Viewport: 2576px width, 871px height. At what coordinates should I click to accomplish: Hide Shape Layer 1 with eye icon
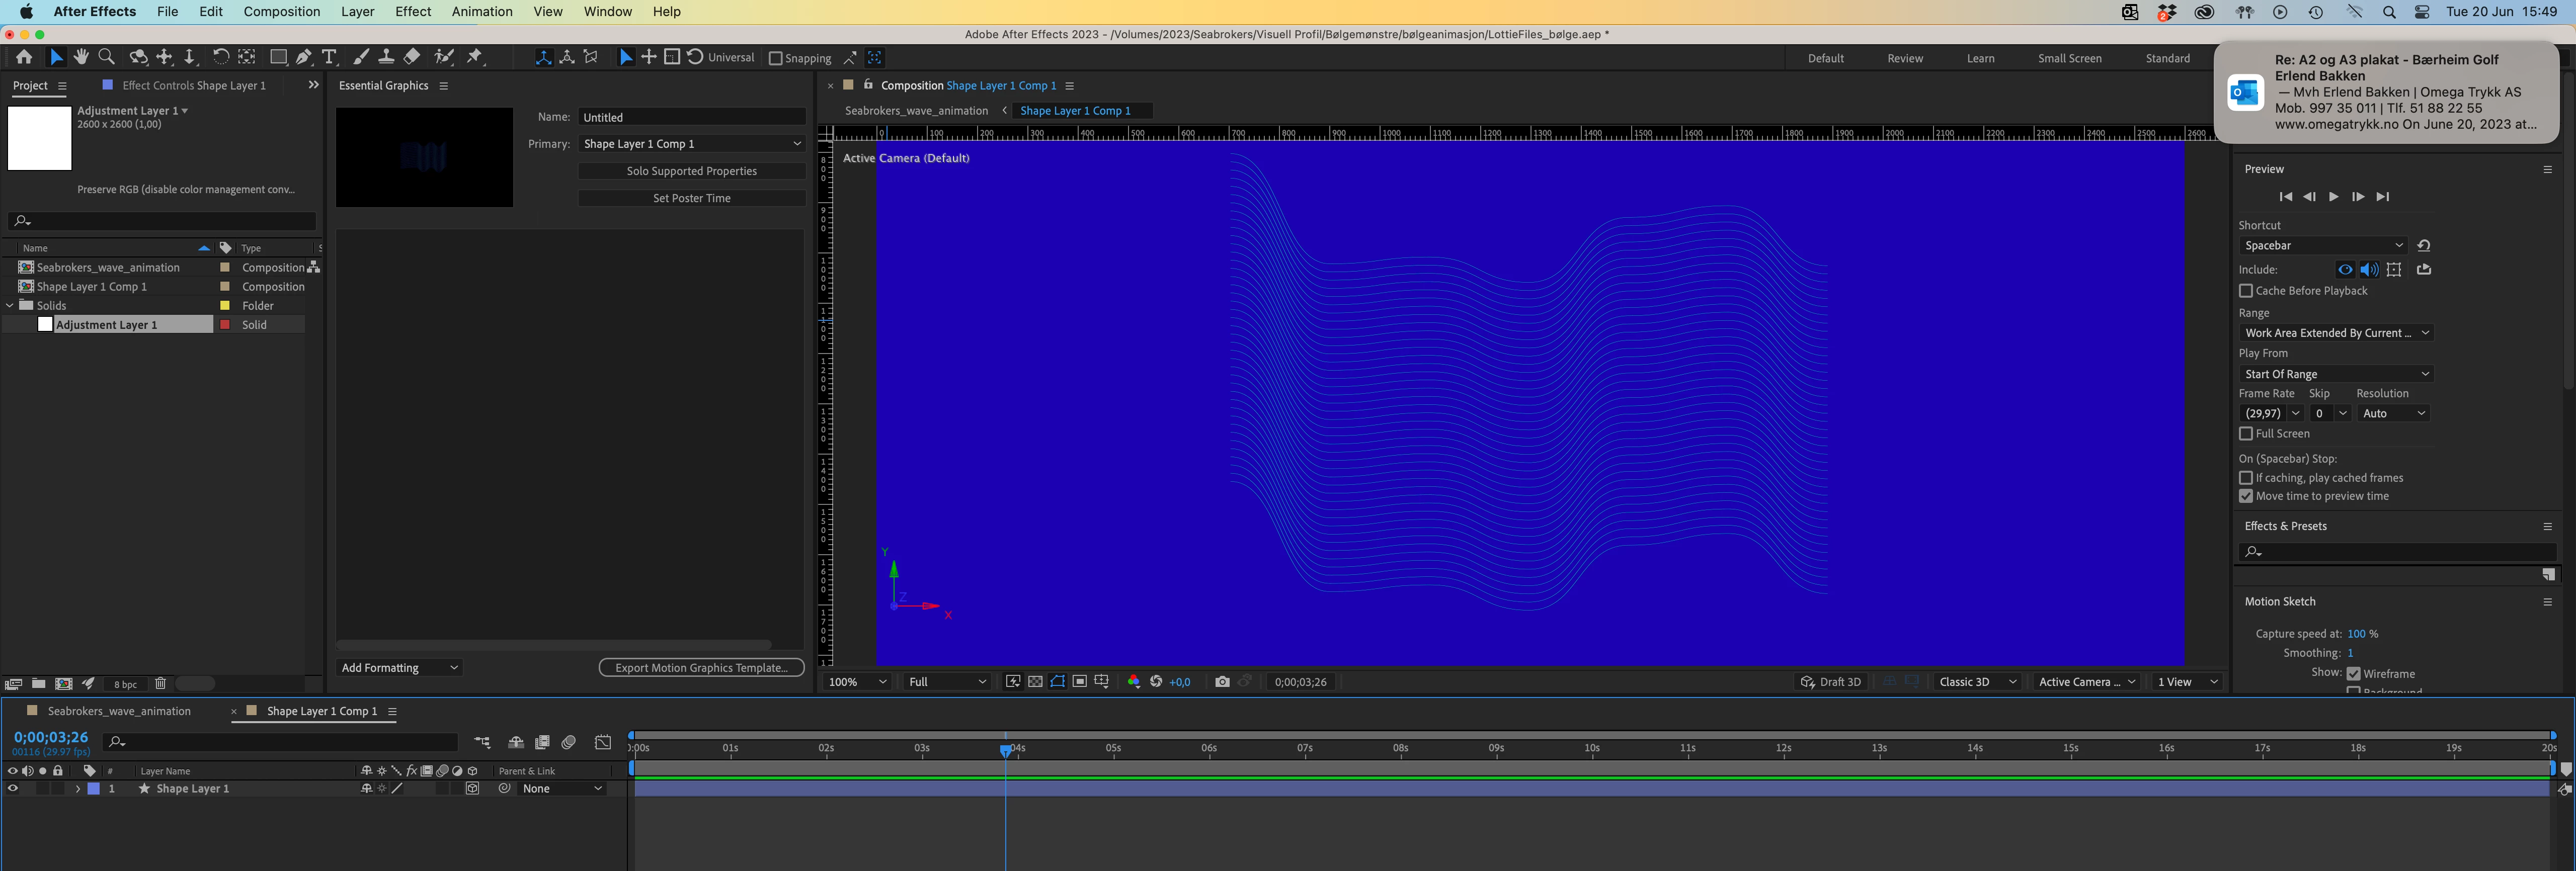coord(13,789)
